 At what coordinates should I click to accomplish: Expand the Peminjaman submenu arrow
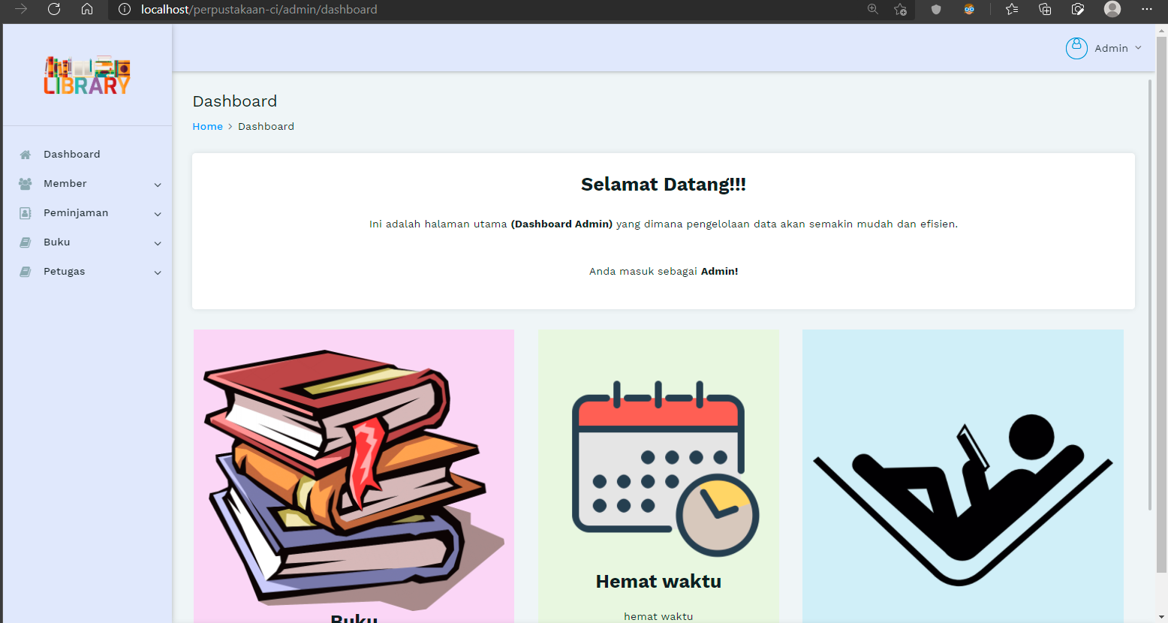click(x=158, y=214)
